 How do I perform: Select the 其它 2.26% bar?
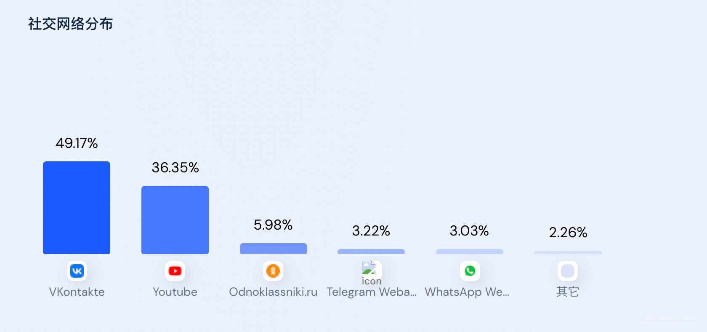pos(568,252)
